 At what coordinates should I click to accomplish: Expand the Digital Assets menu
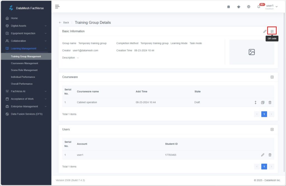click(26, 26)
